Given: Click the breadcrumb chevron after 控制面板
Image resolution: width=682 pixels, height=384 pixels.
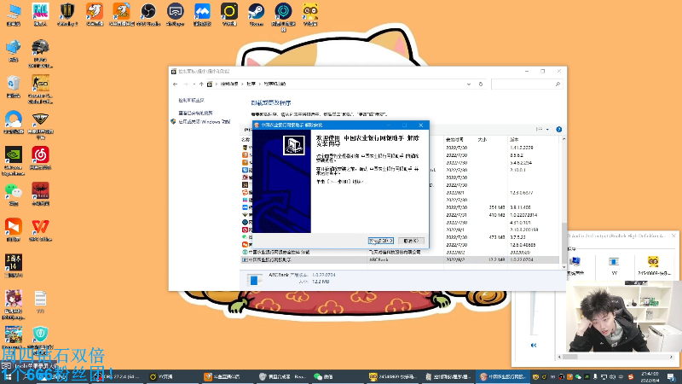Looking at the screenshot, I should (242, 84).
